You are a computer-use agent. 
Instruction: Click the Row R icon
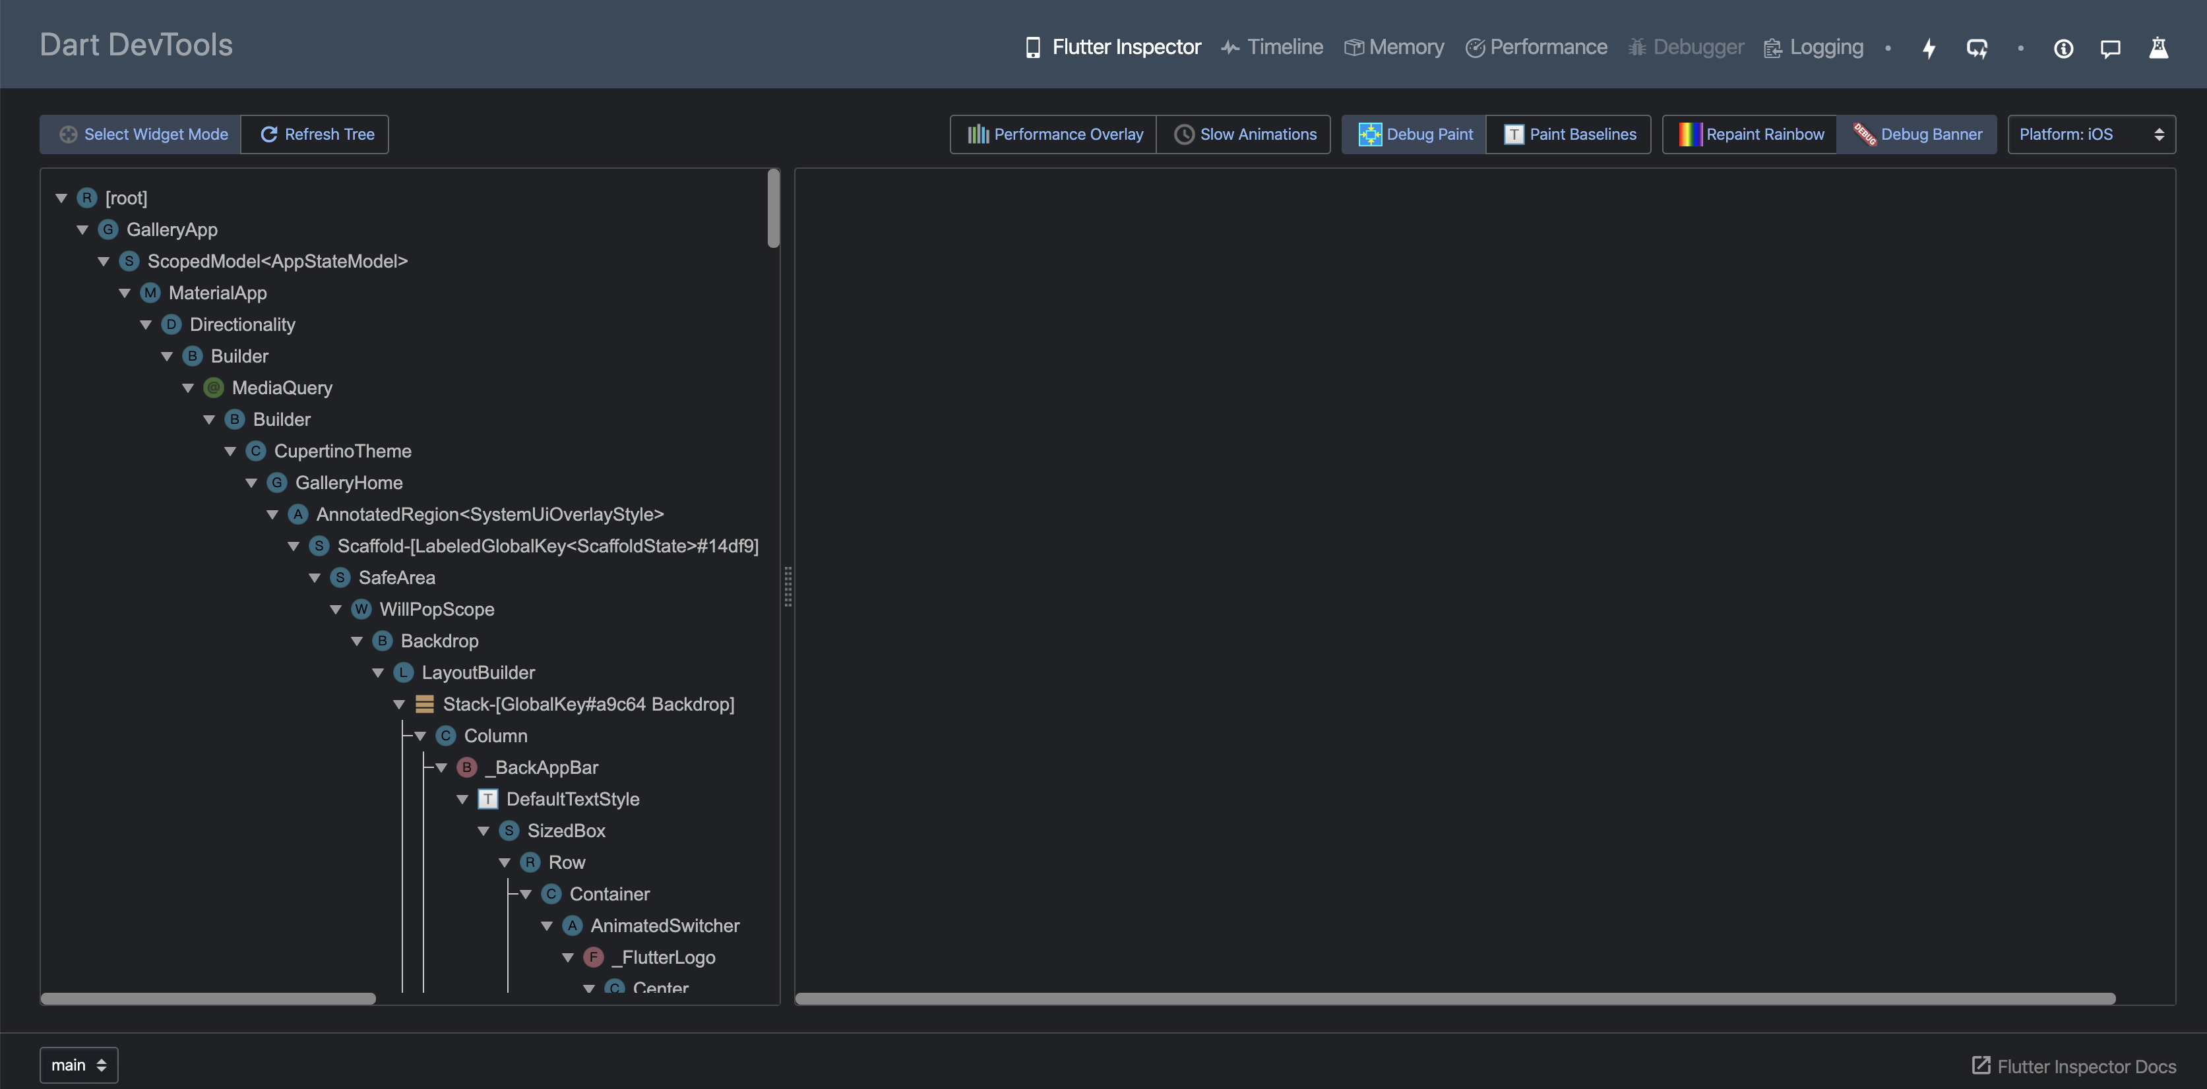click(530, 862)
